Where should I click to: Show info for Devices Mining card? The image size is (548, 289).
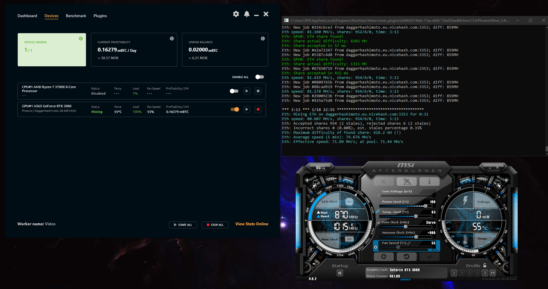click(81, 39)
